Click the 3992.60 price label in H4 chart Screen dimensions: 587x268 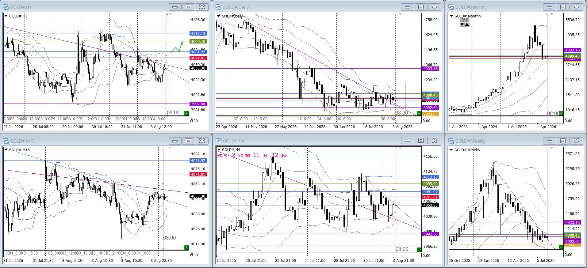(431, 234)
